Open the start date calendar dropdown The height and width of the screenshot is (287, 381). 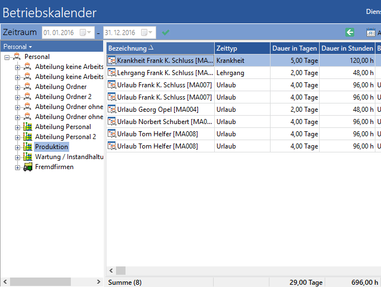85,32
